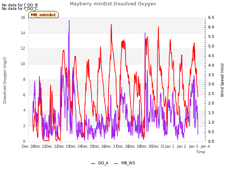Click the Dec 20 x-axis tick label
227x170 pixels.
(28, 146)
